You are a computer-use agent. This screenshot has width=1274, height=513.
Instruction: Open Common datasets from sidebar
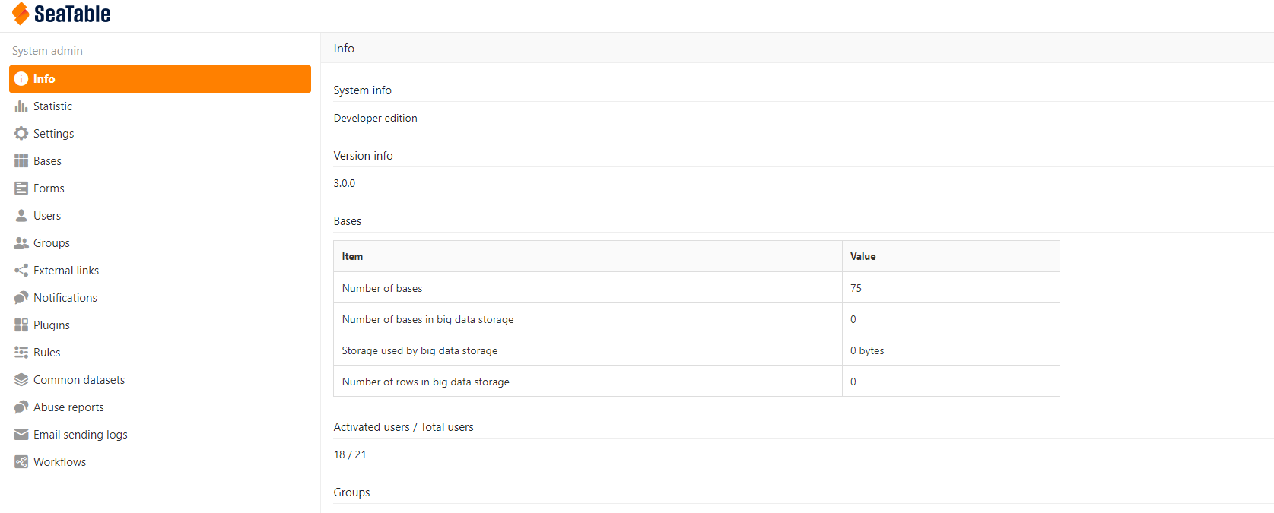pyautogui.click(x=78, y=380)
